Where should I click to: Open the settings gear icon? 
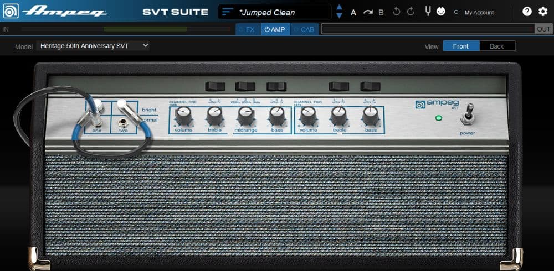(543, 12)
